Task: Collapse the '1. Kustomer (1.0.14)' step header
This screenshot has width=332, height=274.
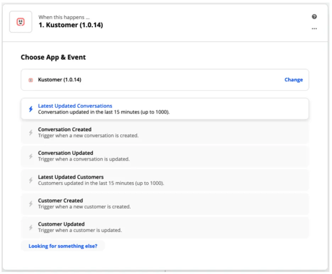Action: tap(160, 22)
